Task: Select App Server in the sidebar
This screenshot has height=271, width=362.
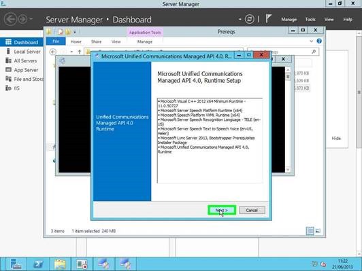Action: [22, 70]
